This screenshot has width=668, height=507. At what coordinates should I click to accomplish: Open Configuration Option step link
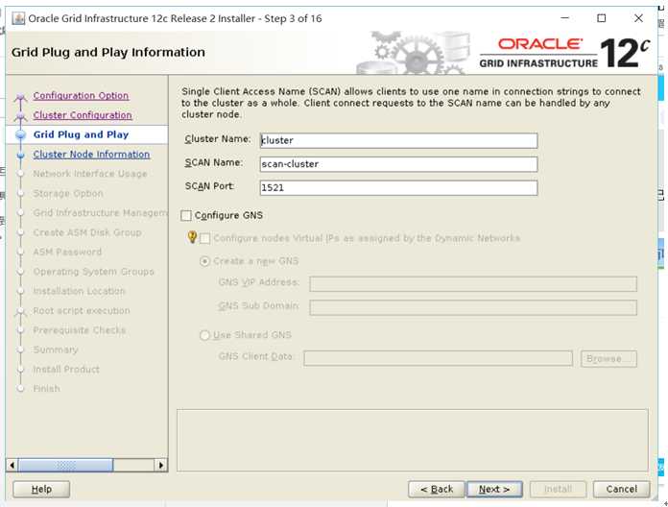point(81,95)
